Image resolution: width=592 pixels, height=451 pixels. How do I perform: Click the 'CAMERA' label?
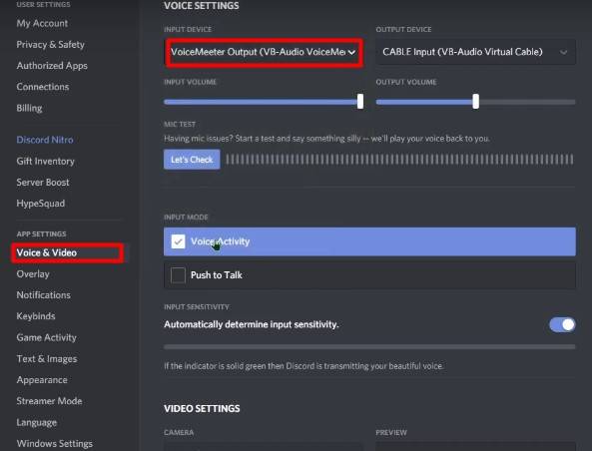coord(179,432)
